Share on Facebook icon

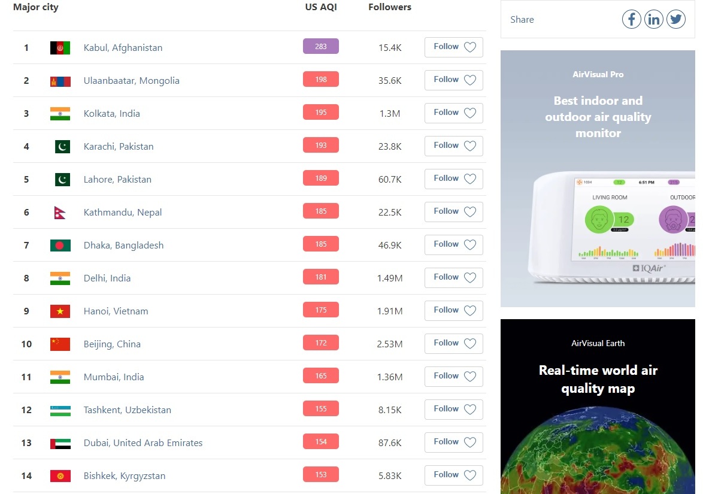point(631,19)
